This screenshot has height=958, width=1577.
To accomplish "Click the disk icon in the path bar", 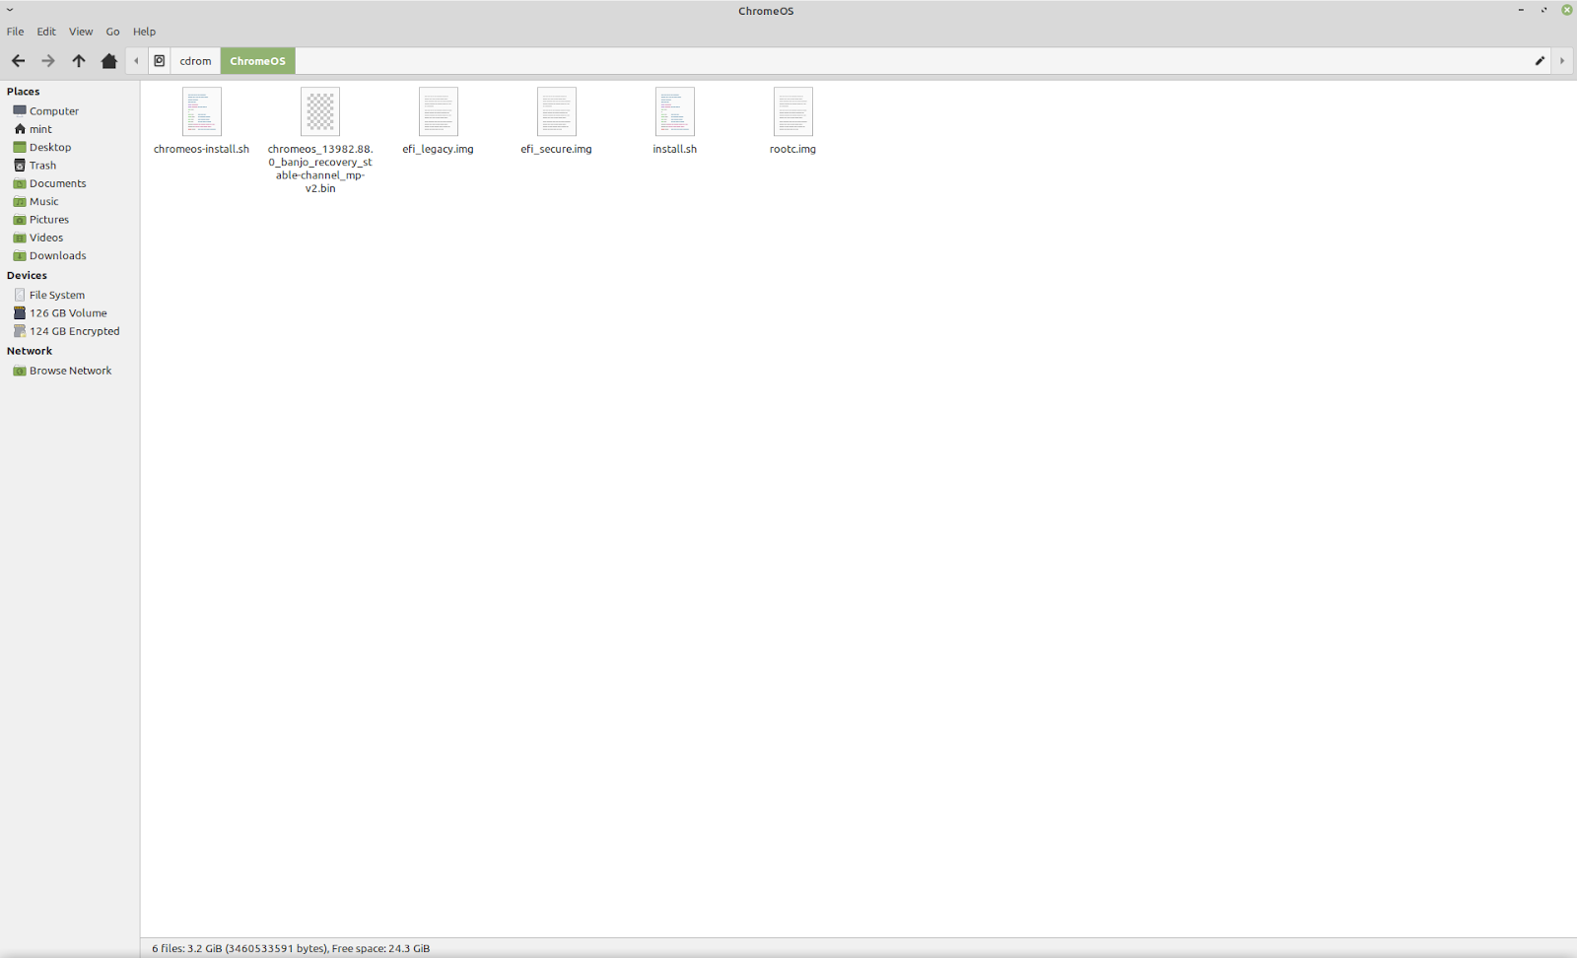I will click(159, 61).
